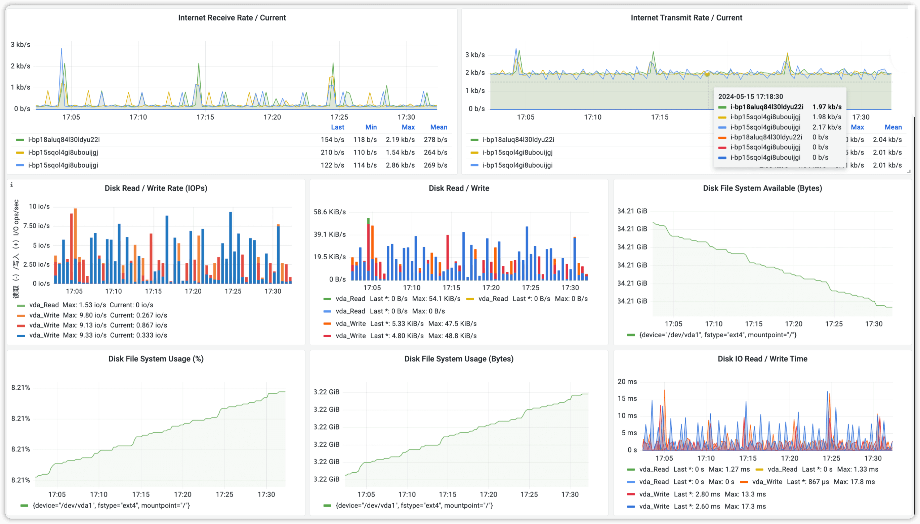The width and height of the screenshot is (920, 524).
Task: Open the Disk Read / Write Rate (IOPs) title menu
Action: [x=156, y=188]
